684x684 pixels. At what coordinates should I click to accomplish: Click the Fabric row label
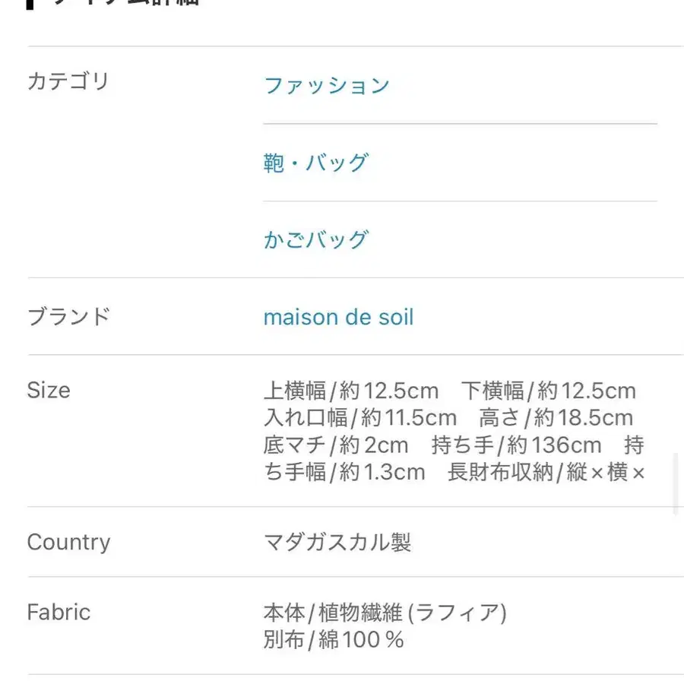click(59, 612)
